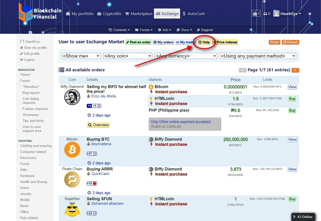Open AutoCash section
The image size is (321, 221).
194,14
